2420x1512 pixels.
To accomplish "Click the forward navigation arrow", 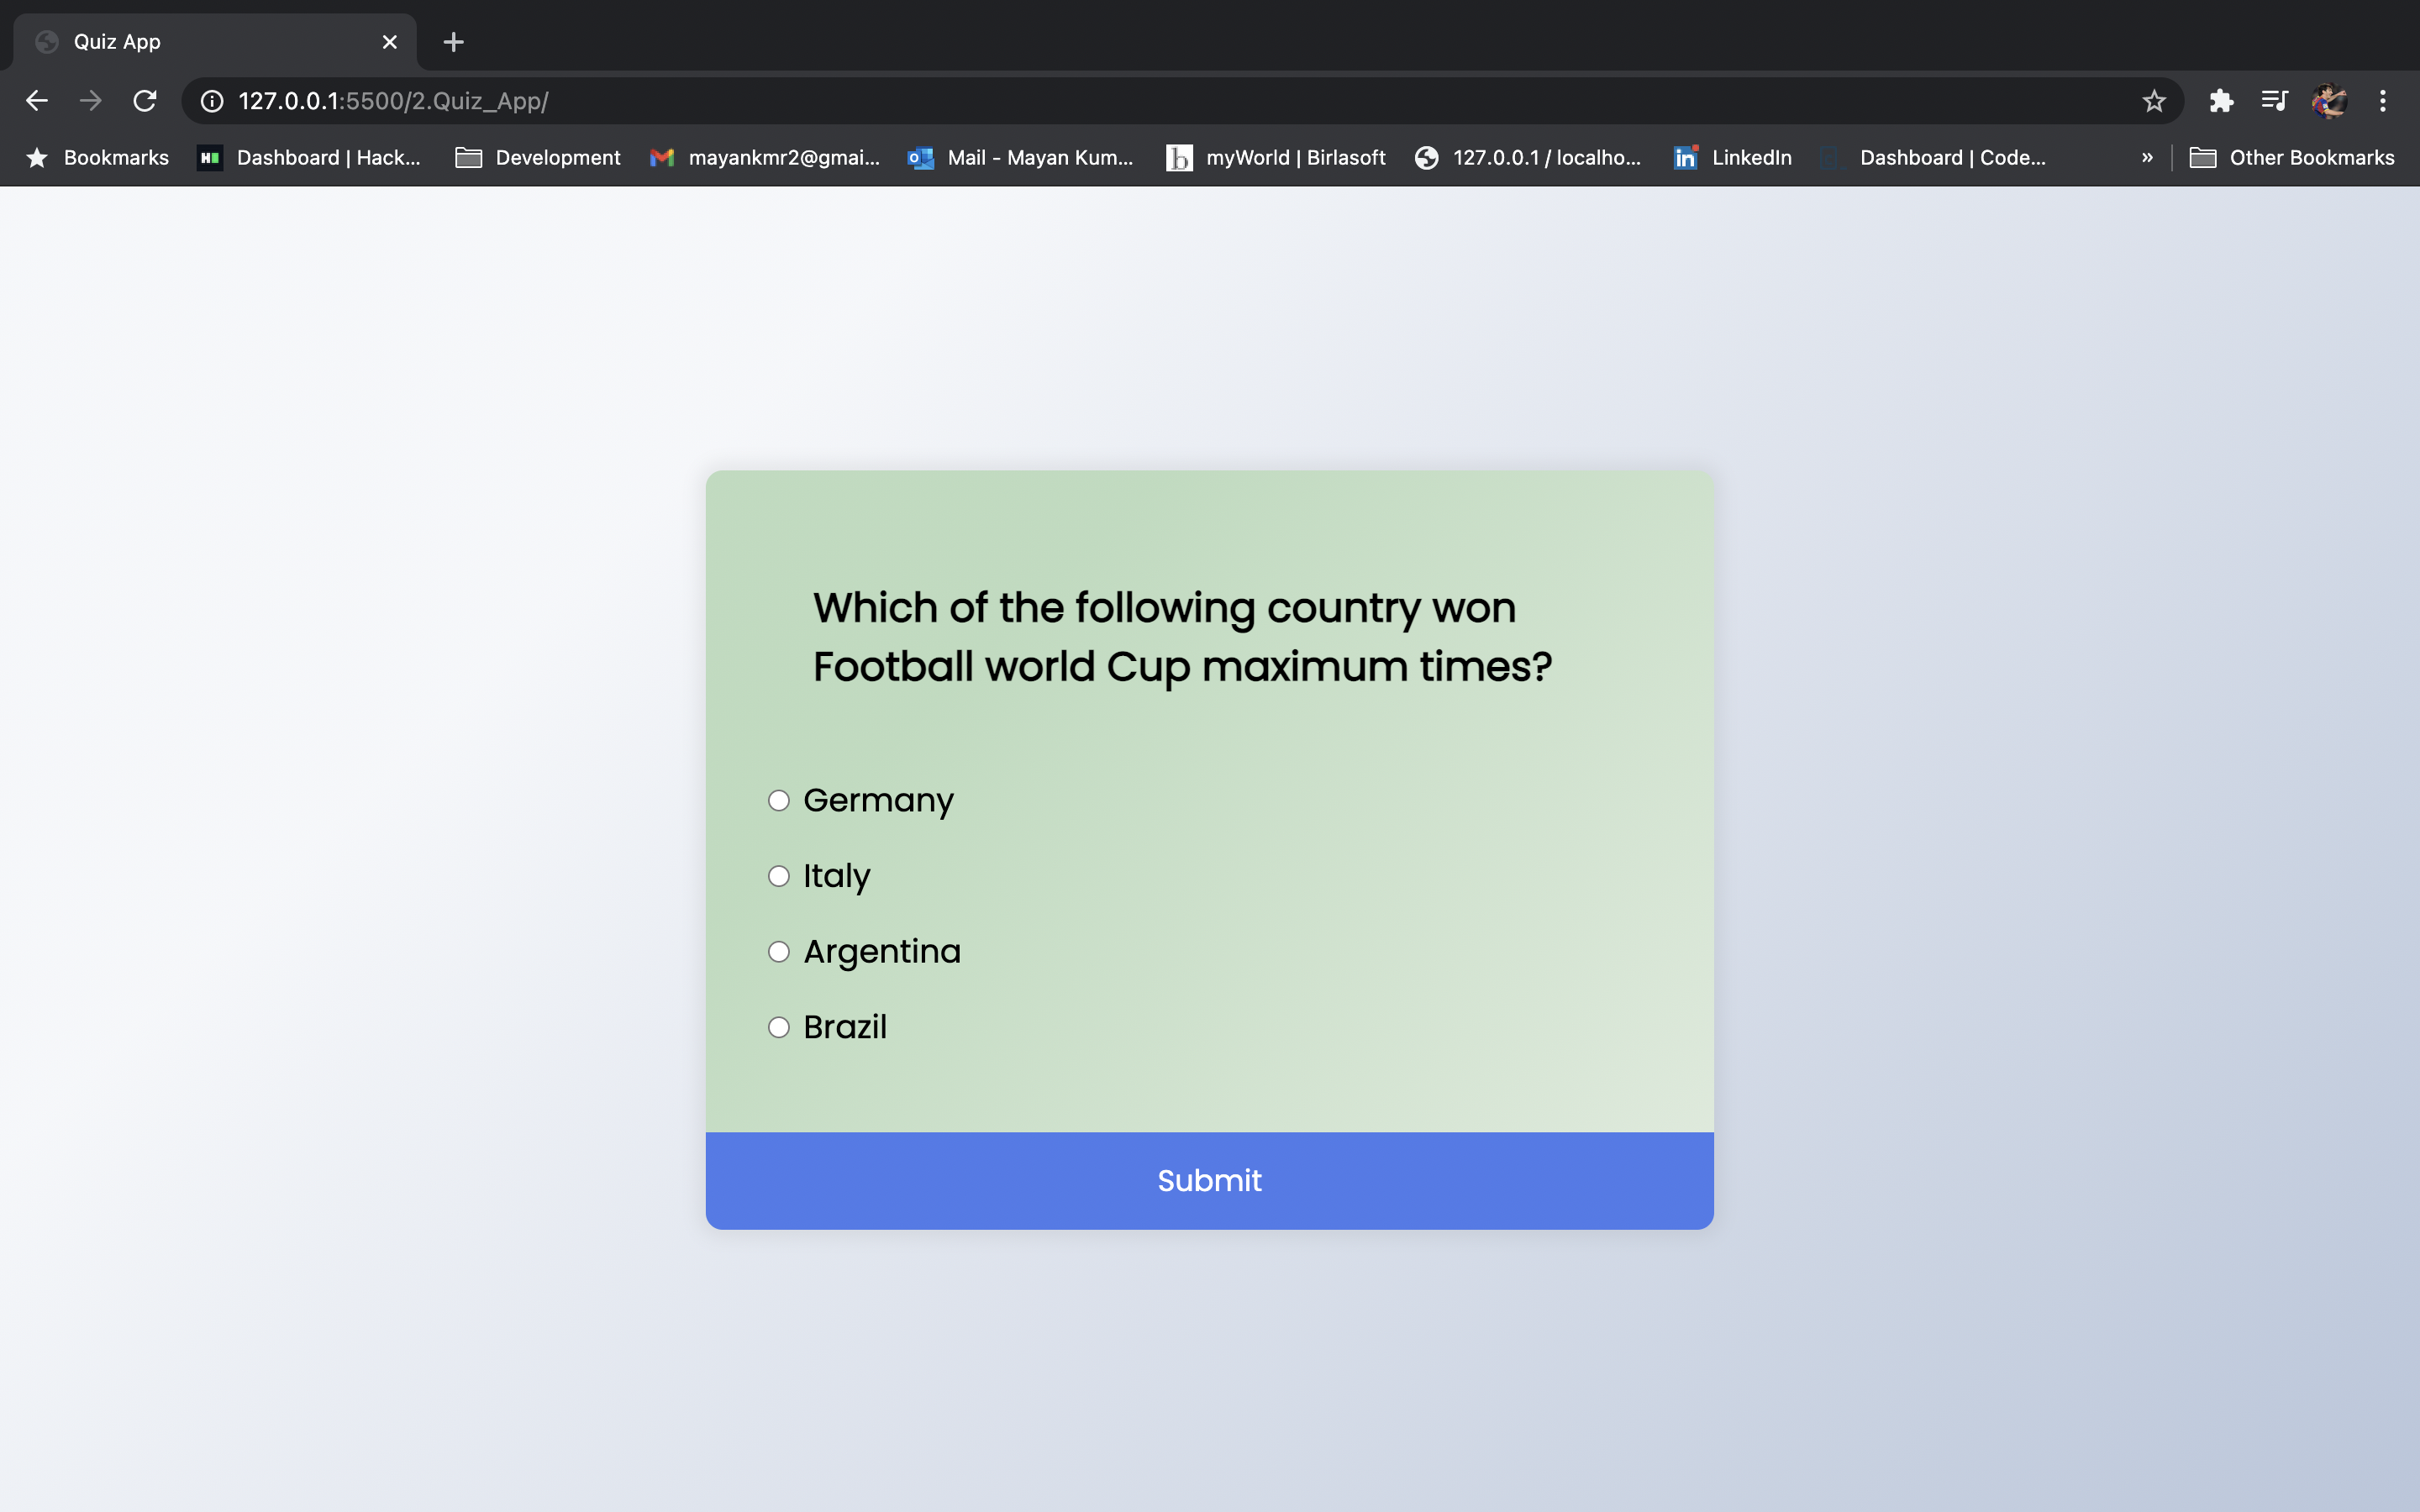I will [x=91, y=101].
